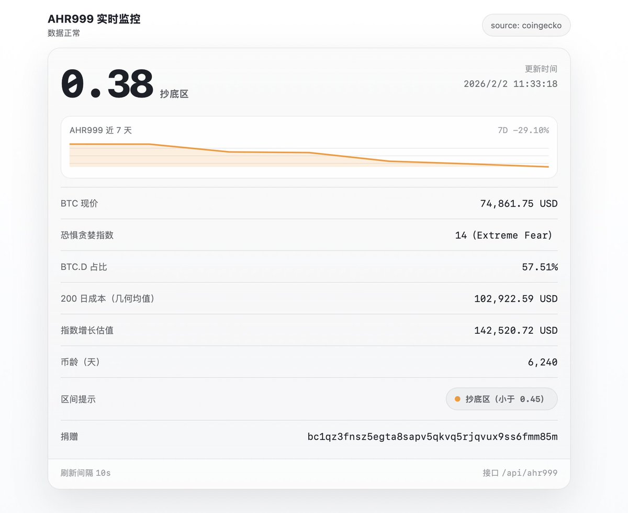The width and height of the screenshot is (628, 513).
Task: Click the 'AHR999 近 7 天' chart title
Action: [x=100, y=130]
